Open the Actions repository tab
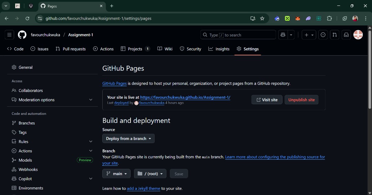Screen dimensions: 372x195 tap(103, 49)
